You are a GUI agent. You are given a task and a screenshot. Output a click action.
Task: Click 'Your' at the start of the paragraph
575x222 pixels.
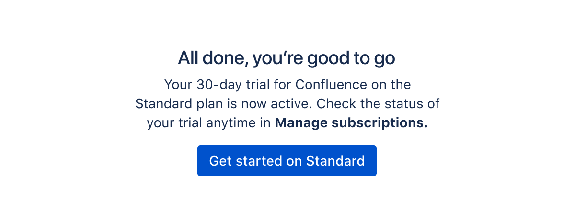click(178, 85)
